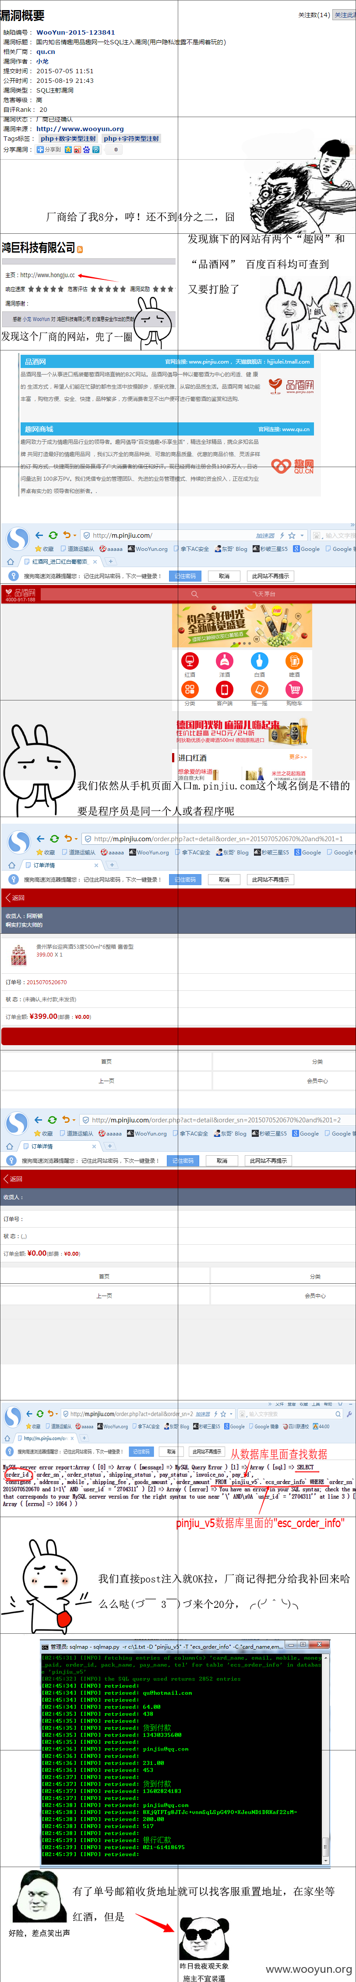Image resolution: width=356 pixels, height=1982 pixels.
Task: Open 收藏 favorites in the homepage browser bookmarks bar
Action: click(x=44, y=549)
